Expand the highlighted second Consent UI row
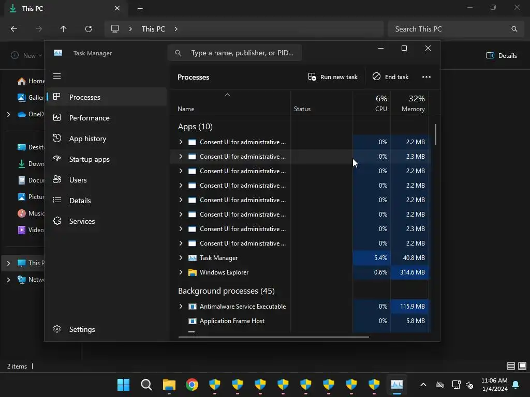530x397 pixels. [181, 156]
